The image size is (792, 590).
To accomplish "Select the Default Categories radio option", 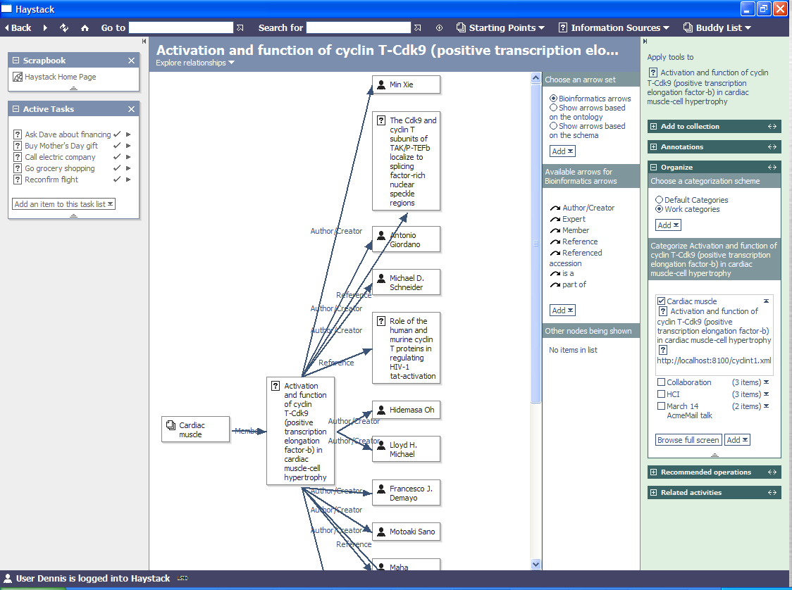I will (660, 200).
